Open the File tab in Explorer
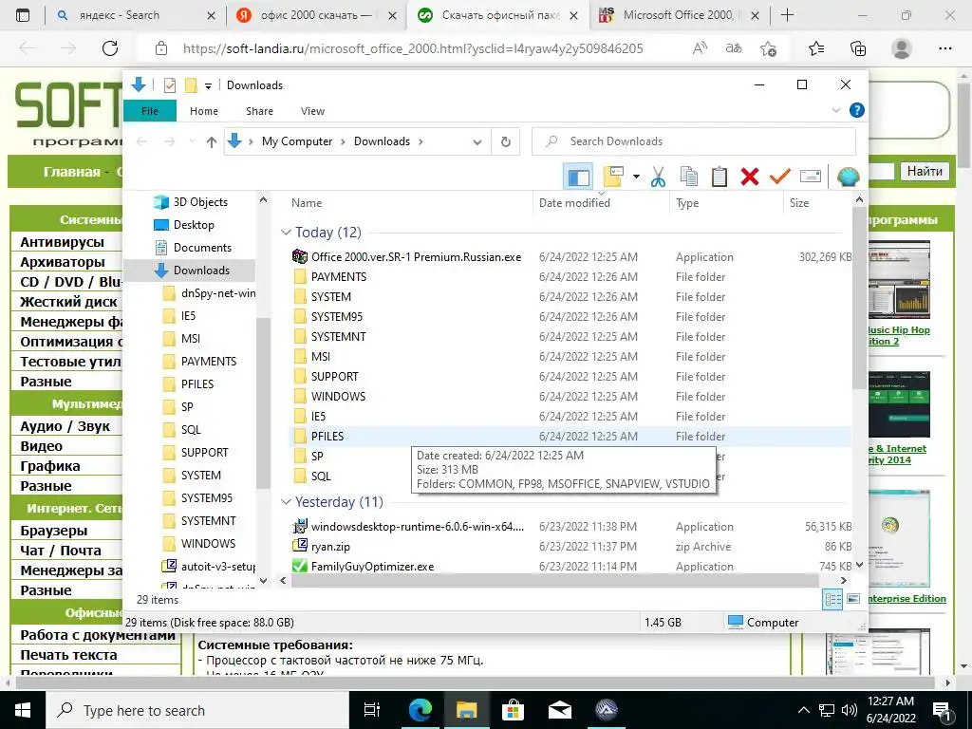 tap(150, 111)
